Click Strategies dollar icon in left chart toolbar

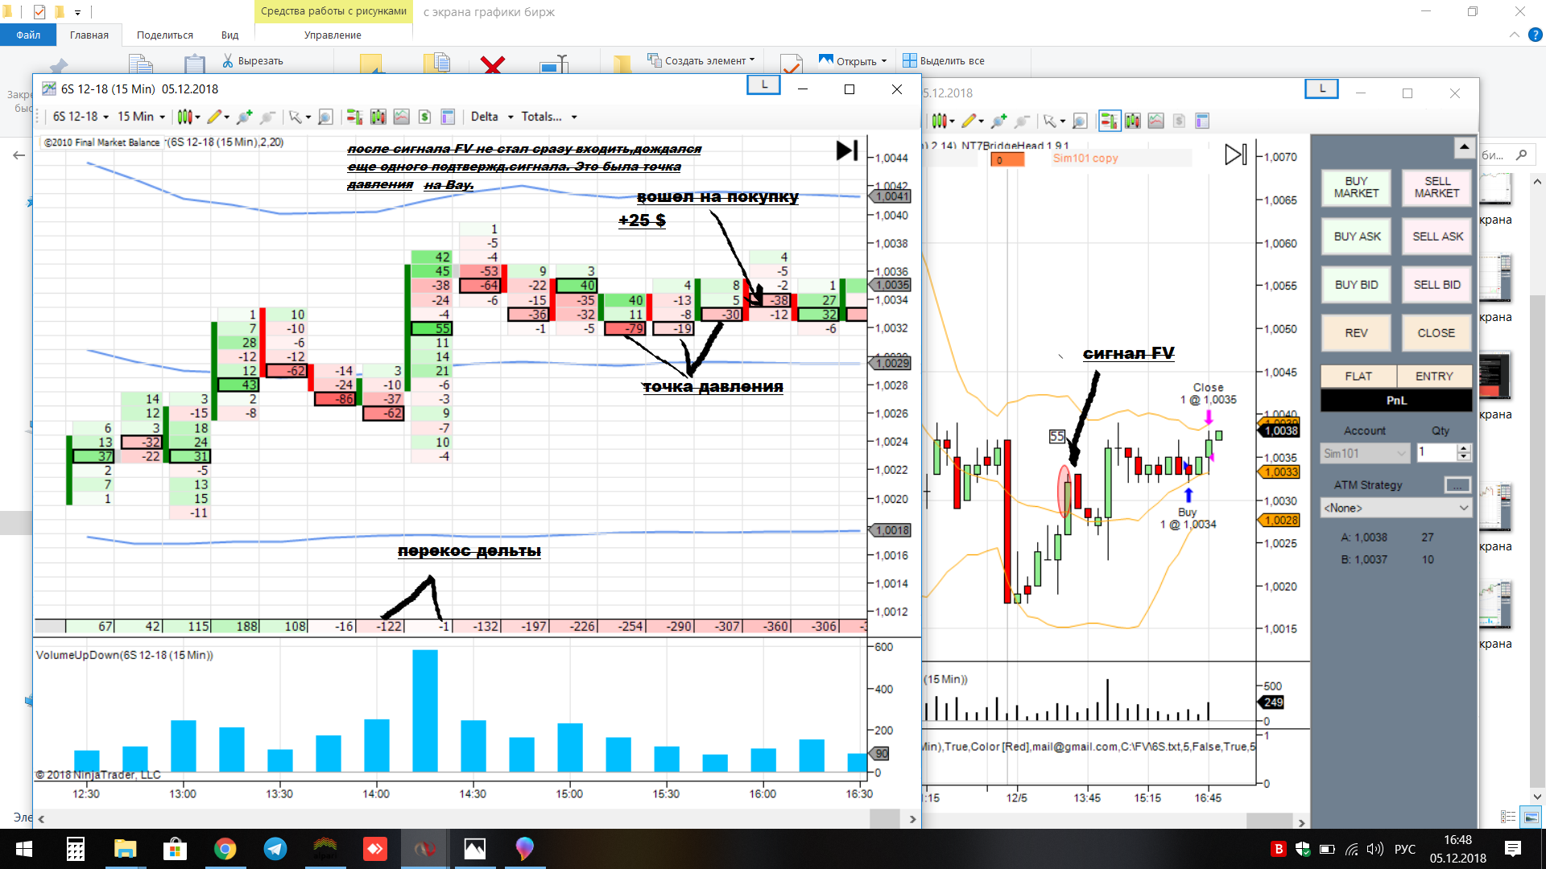click(425, 117)
